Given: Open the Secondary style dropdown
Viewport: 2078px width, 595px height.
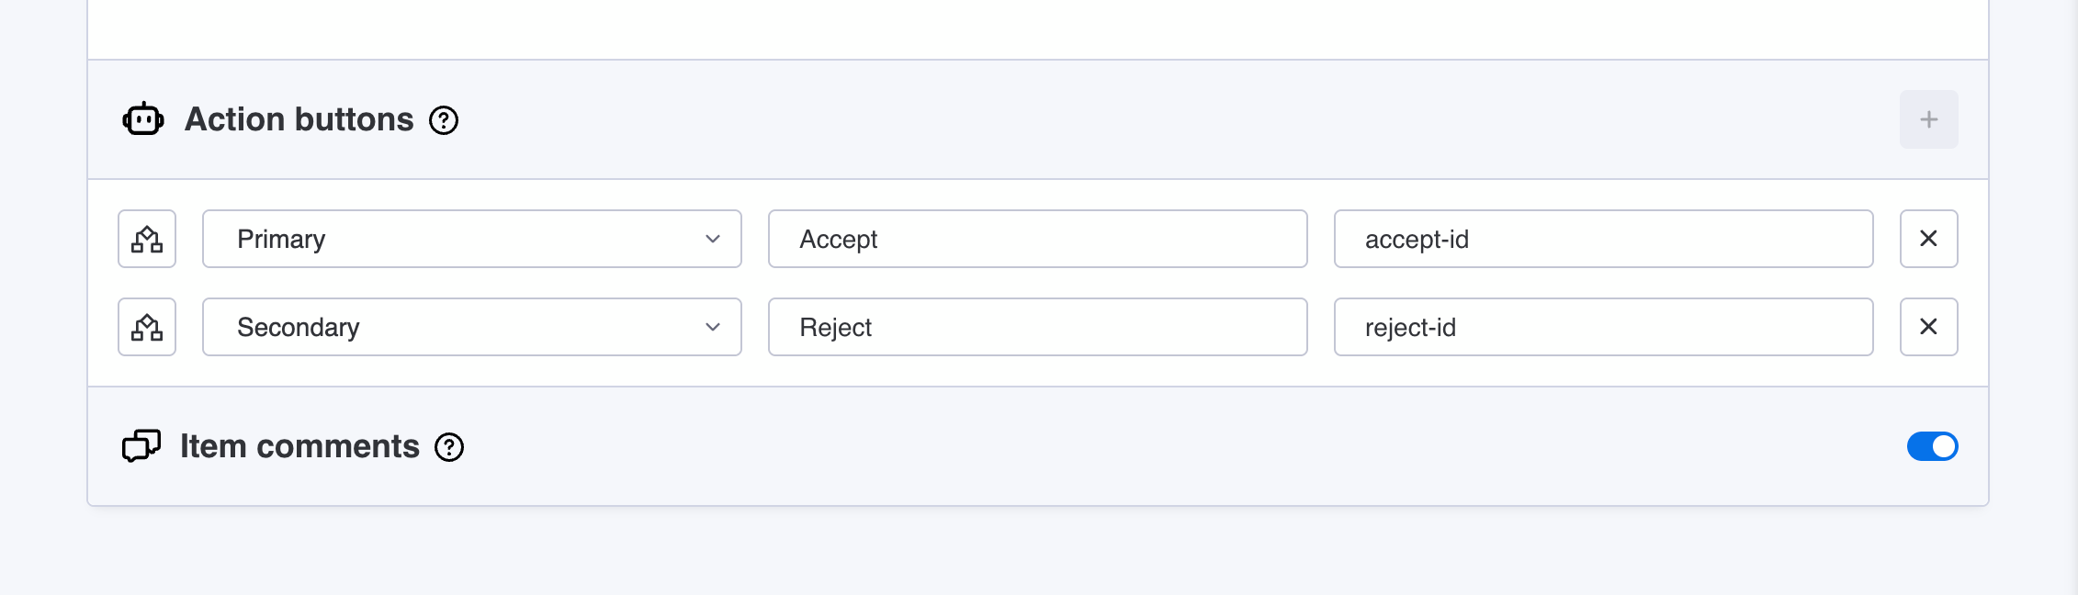Looking at the screenshot, I should tap(472, 327).
